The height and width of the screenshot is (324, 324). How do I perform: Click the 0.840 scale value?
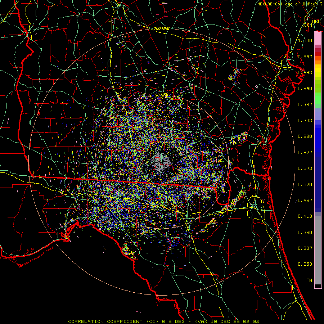point(305,89)
